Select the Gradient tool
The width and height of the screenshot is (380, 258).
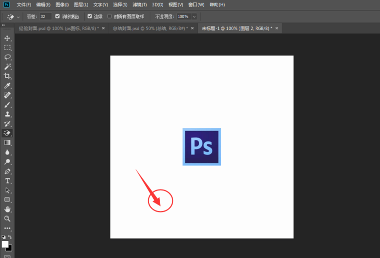point(8,142)
